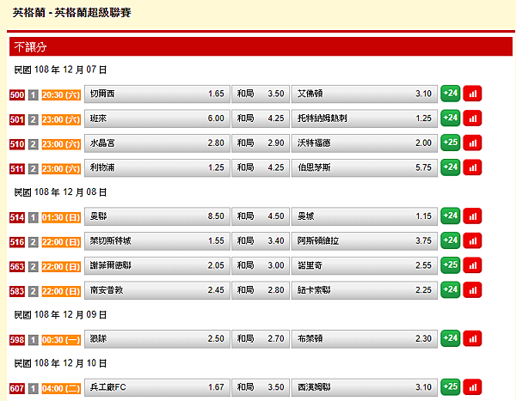Bet on 托特納姆熱刺 at 1.25
Image resolution: width=516 pixels, height=401 pixels.
[365, 118]
